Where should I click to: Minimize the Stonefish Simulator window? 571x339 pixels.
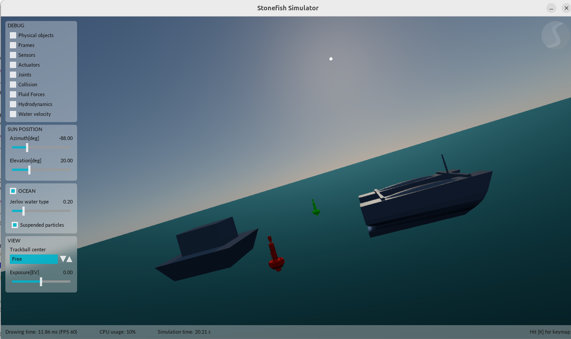(551, 8)
